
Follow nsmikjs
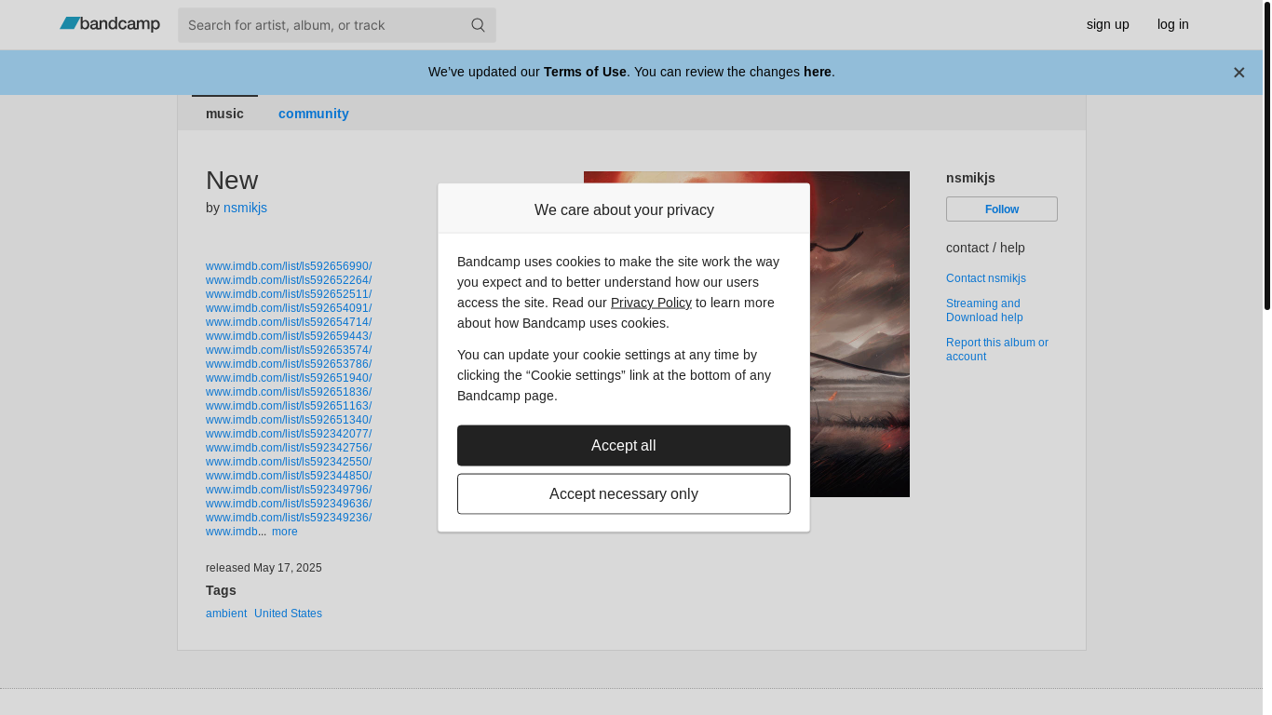[x=1002, y=209]
